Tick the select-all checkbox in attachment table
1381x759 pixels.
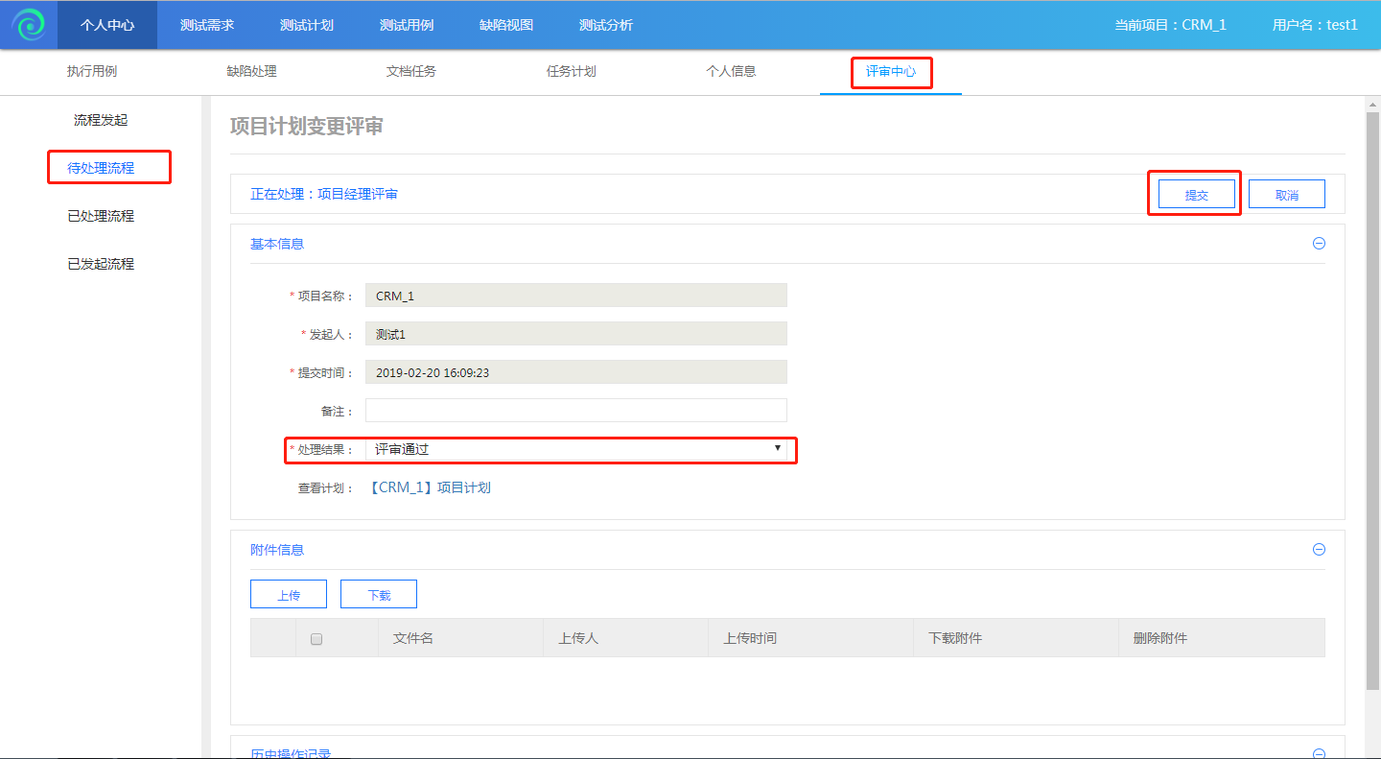(x=316, y=639)
